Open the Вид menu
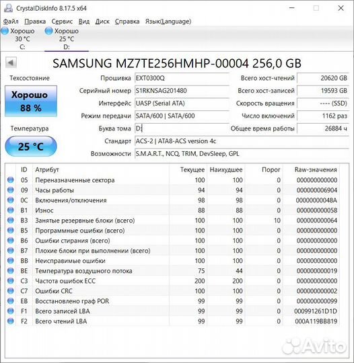This screenshot has height=363, width=354. click(x=84, y=22)
